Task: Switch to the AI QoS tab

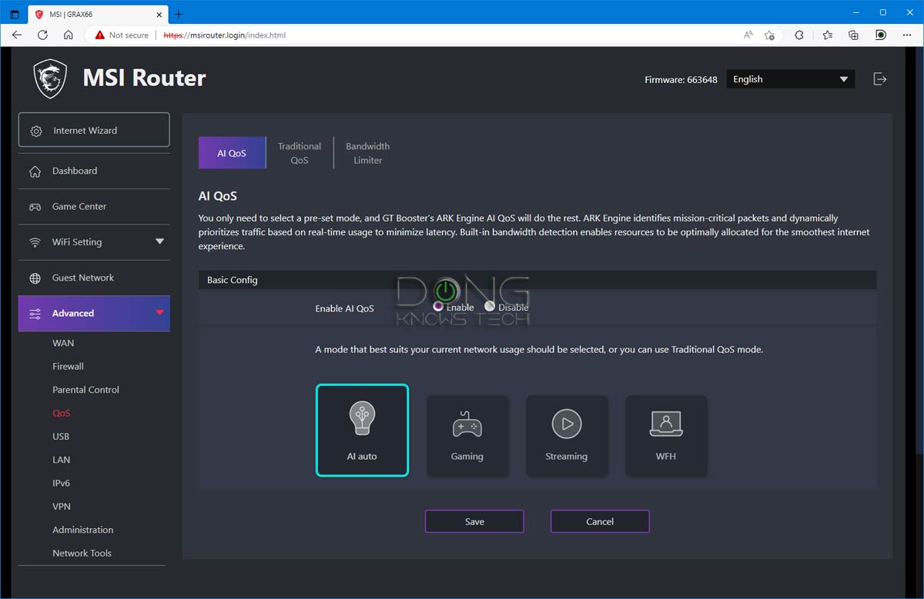Action: 232,153
